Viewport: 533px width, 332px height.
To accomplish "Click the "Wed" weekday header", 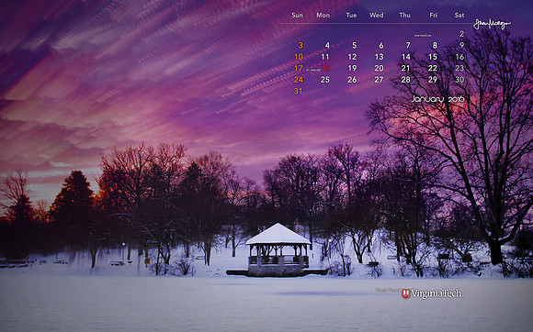I will pyautogui.click(x=376, y=16).
